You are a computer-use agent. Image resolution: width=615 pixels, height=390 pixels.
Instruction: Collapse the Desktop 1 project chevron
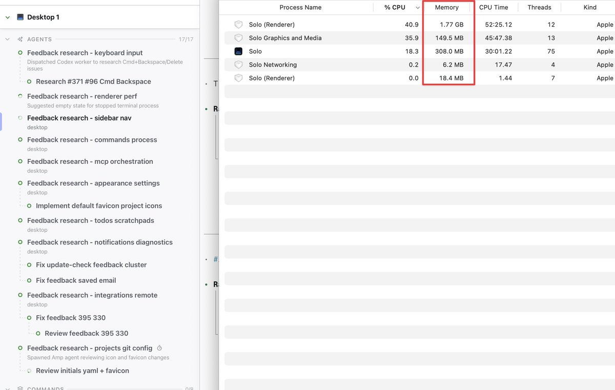click(8, 17)
